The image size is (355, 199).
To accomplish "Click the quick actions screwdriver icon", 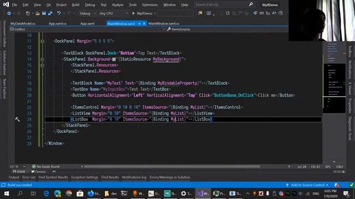I will tap(17, 119).
